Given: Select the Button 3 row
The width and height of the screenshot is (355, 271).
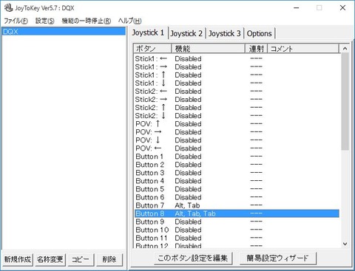Looking at the screenshot, I should [237, 173].
